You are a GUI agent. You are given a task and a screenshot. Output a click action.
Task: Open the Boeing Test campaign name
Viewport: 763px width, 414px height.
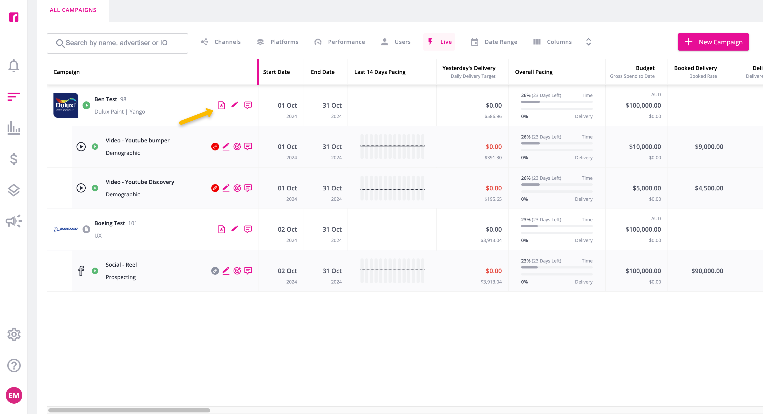point(110,223)
